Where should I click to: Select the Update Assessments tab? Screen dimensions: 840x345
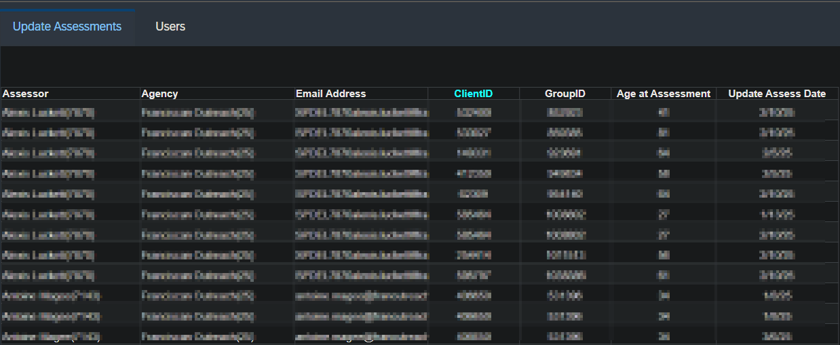[x=67, y=26]
